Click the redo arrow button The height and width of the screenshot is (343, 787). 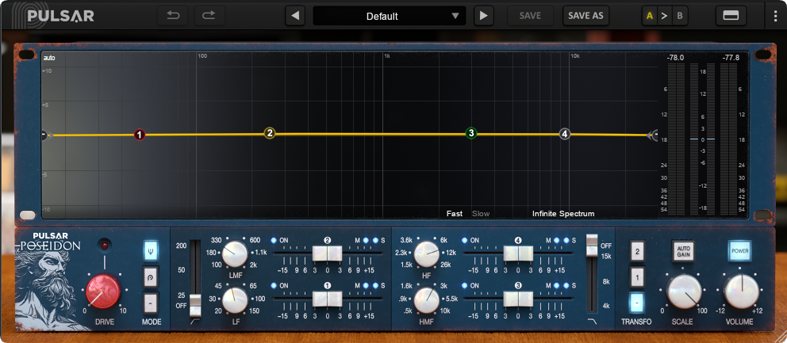click(x=209, y=16)
